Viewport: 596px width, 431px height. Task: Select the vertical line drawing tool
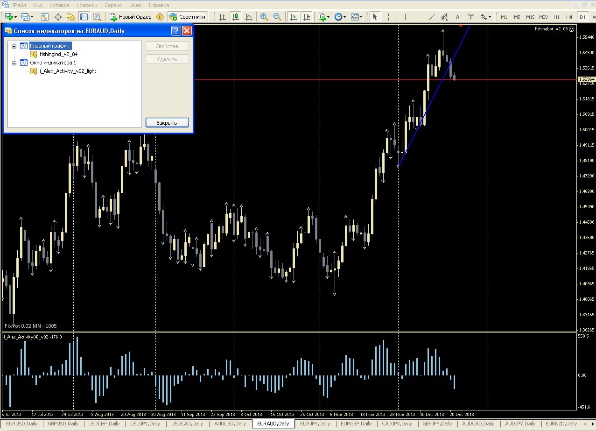pos(405,17)
